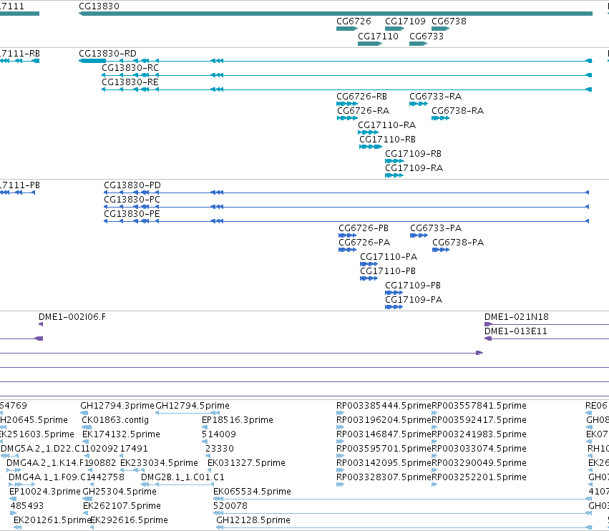Click the CG17110-RA transcript label
The width and height of the screenshot is (609, 531).
pos(387,125)
